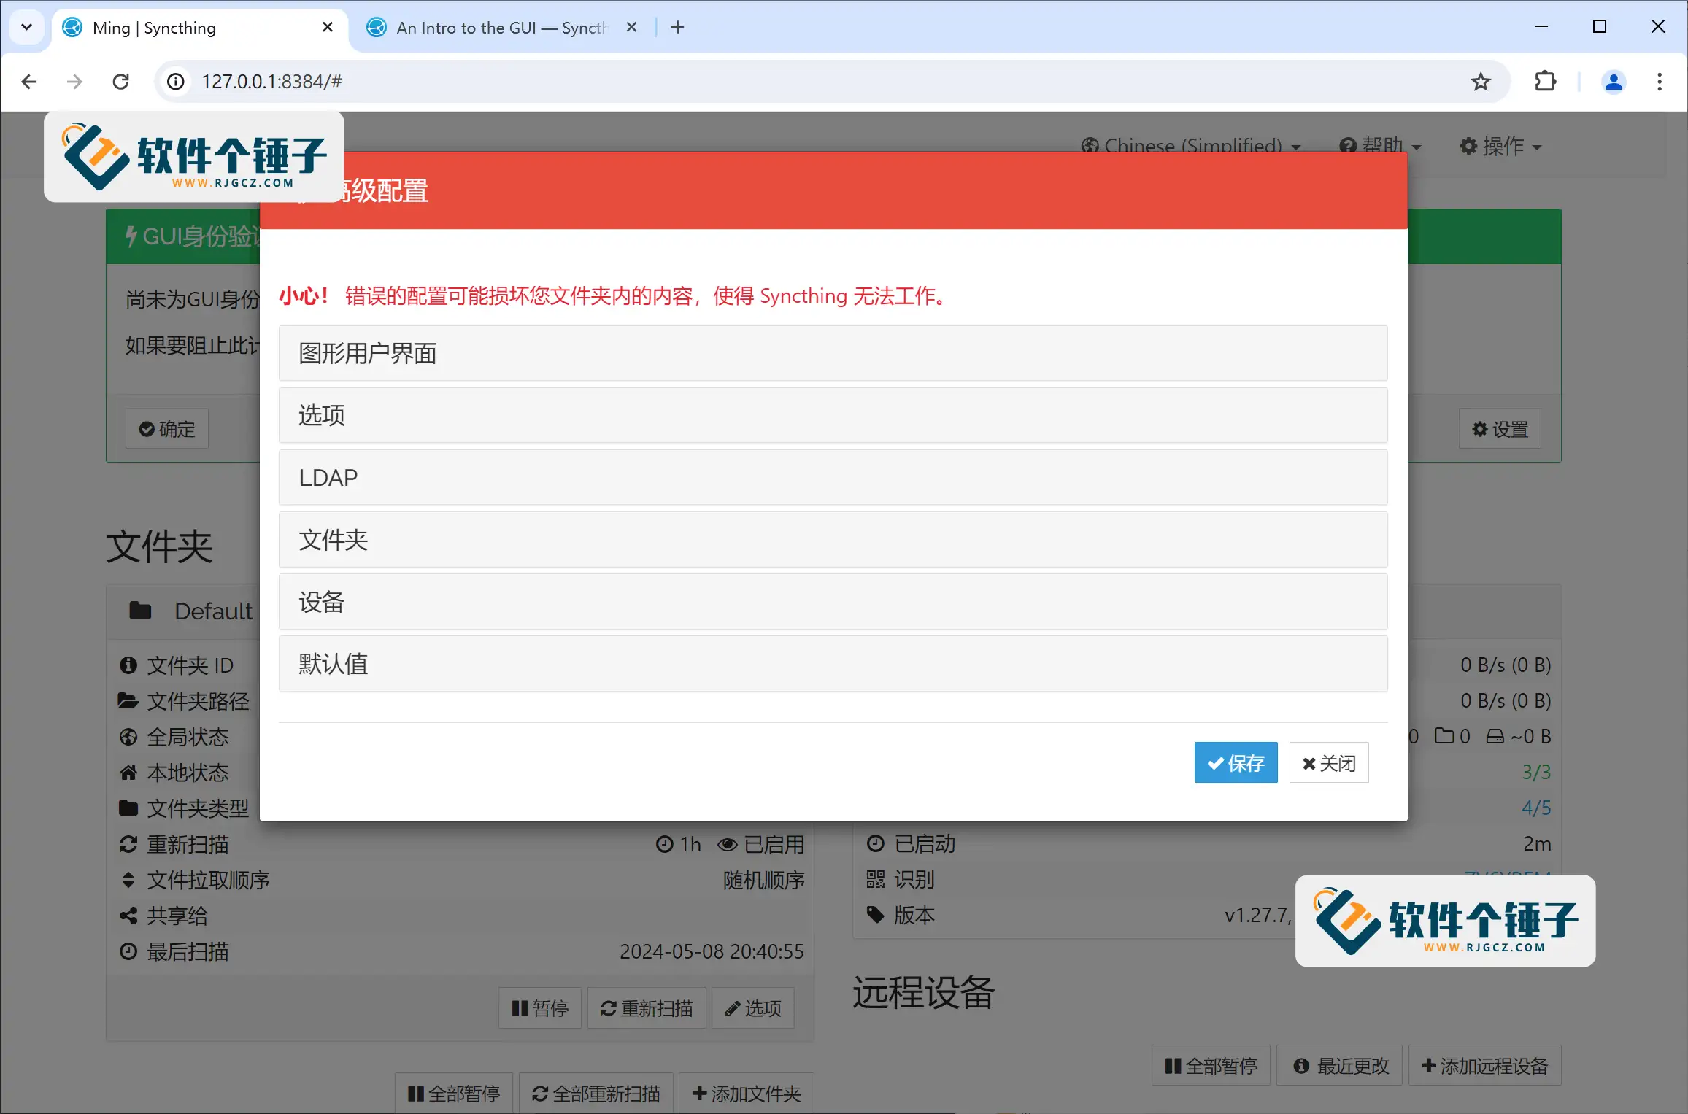This screenshot has width=1688, height=1114.
Task: Click the 3/3 listeners value
Action: tap(1536, 772)
